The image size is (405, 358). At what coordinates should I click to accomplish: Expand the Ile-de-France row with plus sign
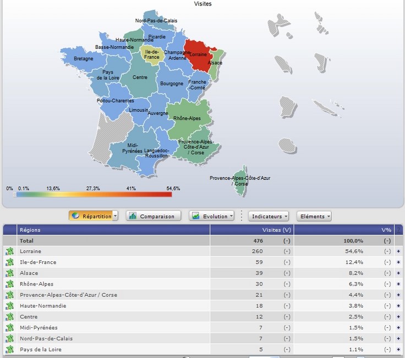coord(398,262)
